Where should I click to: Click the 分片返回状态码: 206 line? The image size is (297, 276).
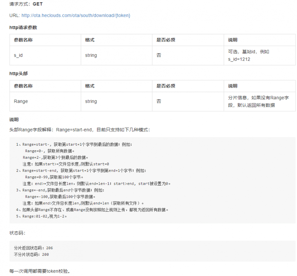[33, 248]
